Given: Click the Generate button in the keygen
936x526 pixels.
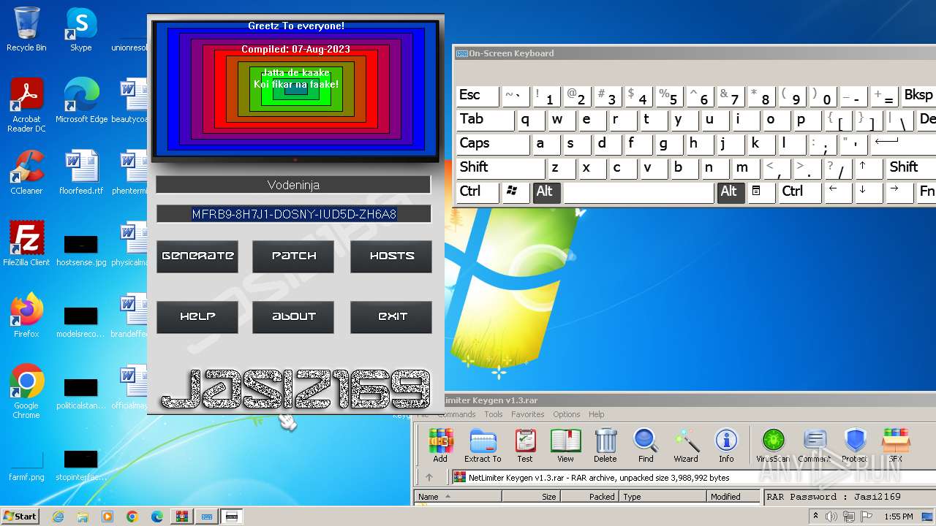Looking at the screenshot, I should (x=197, y=256).
